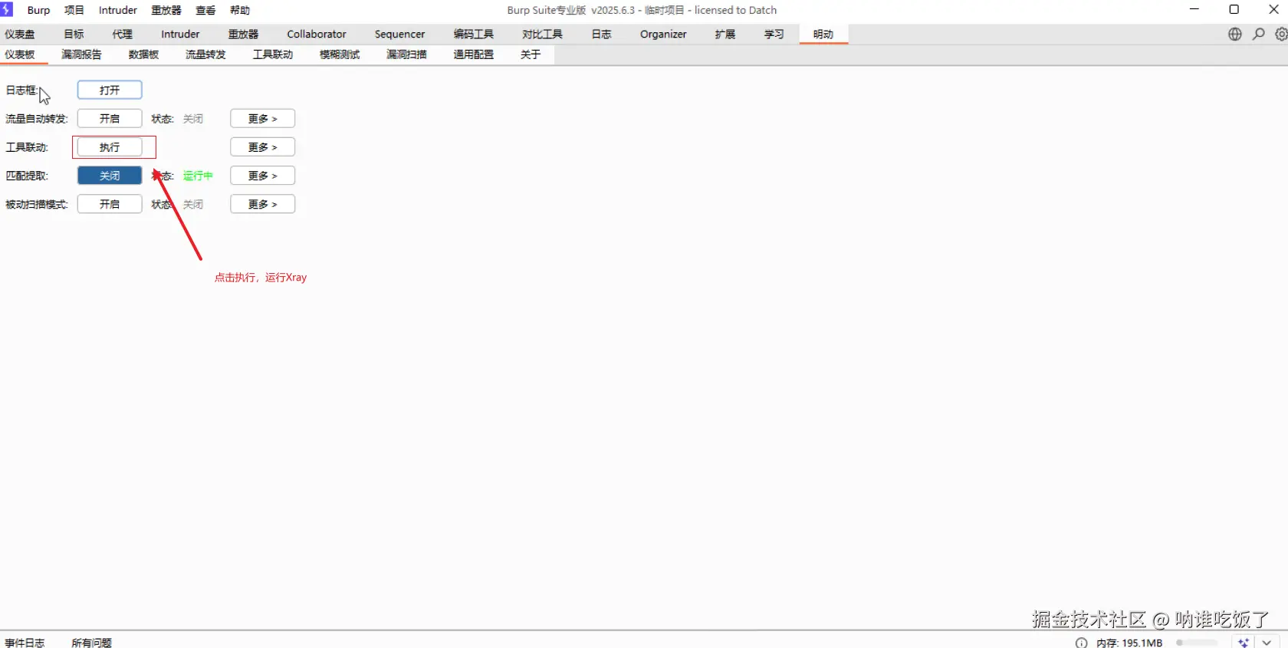
Task: Switch to the Collaborator tab
Action: click(317, 34)
